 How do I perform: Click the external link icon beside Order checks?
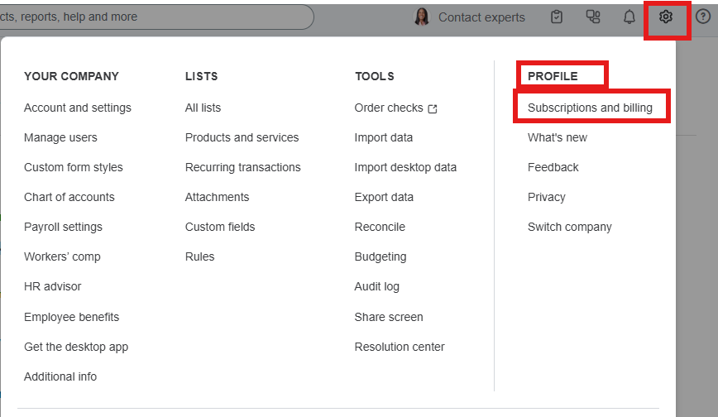(x=433, y=108)
